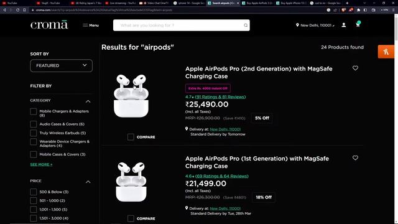Open 91 Ratings & 81 Reviews link
This screenshot has width=398, height=224.
point(220,97)
